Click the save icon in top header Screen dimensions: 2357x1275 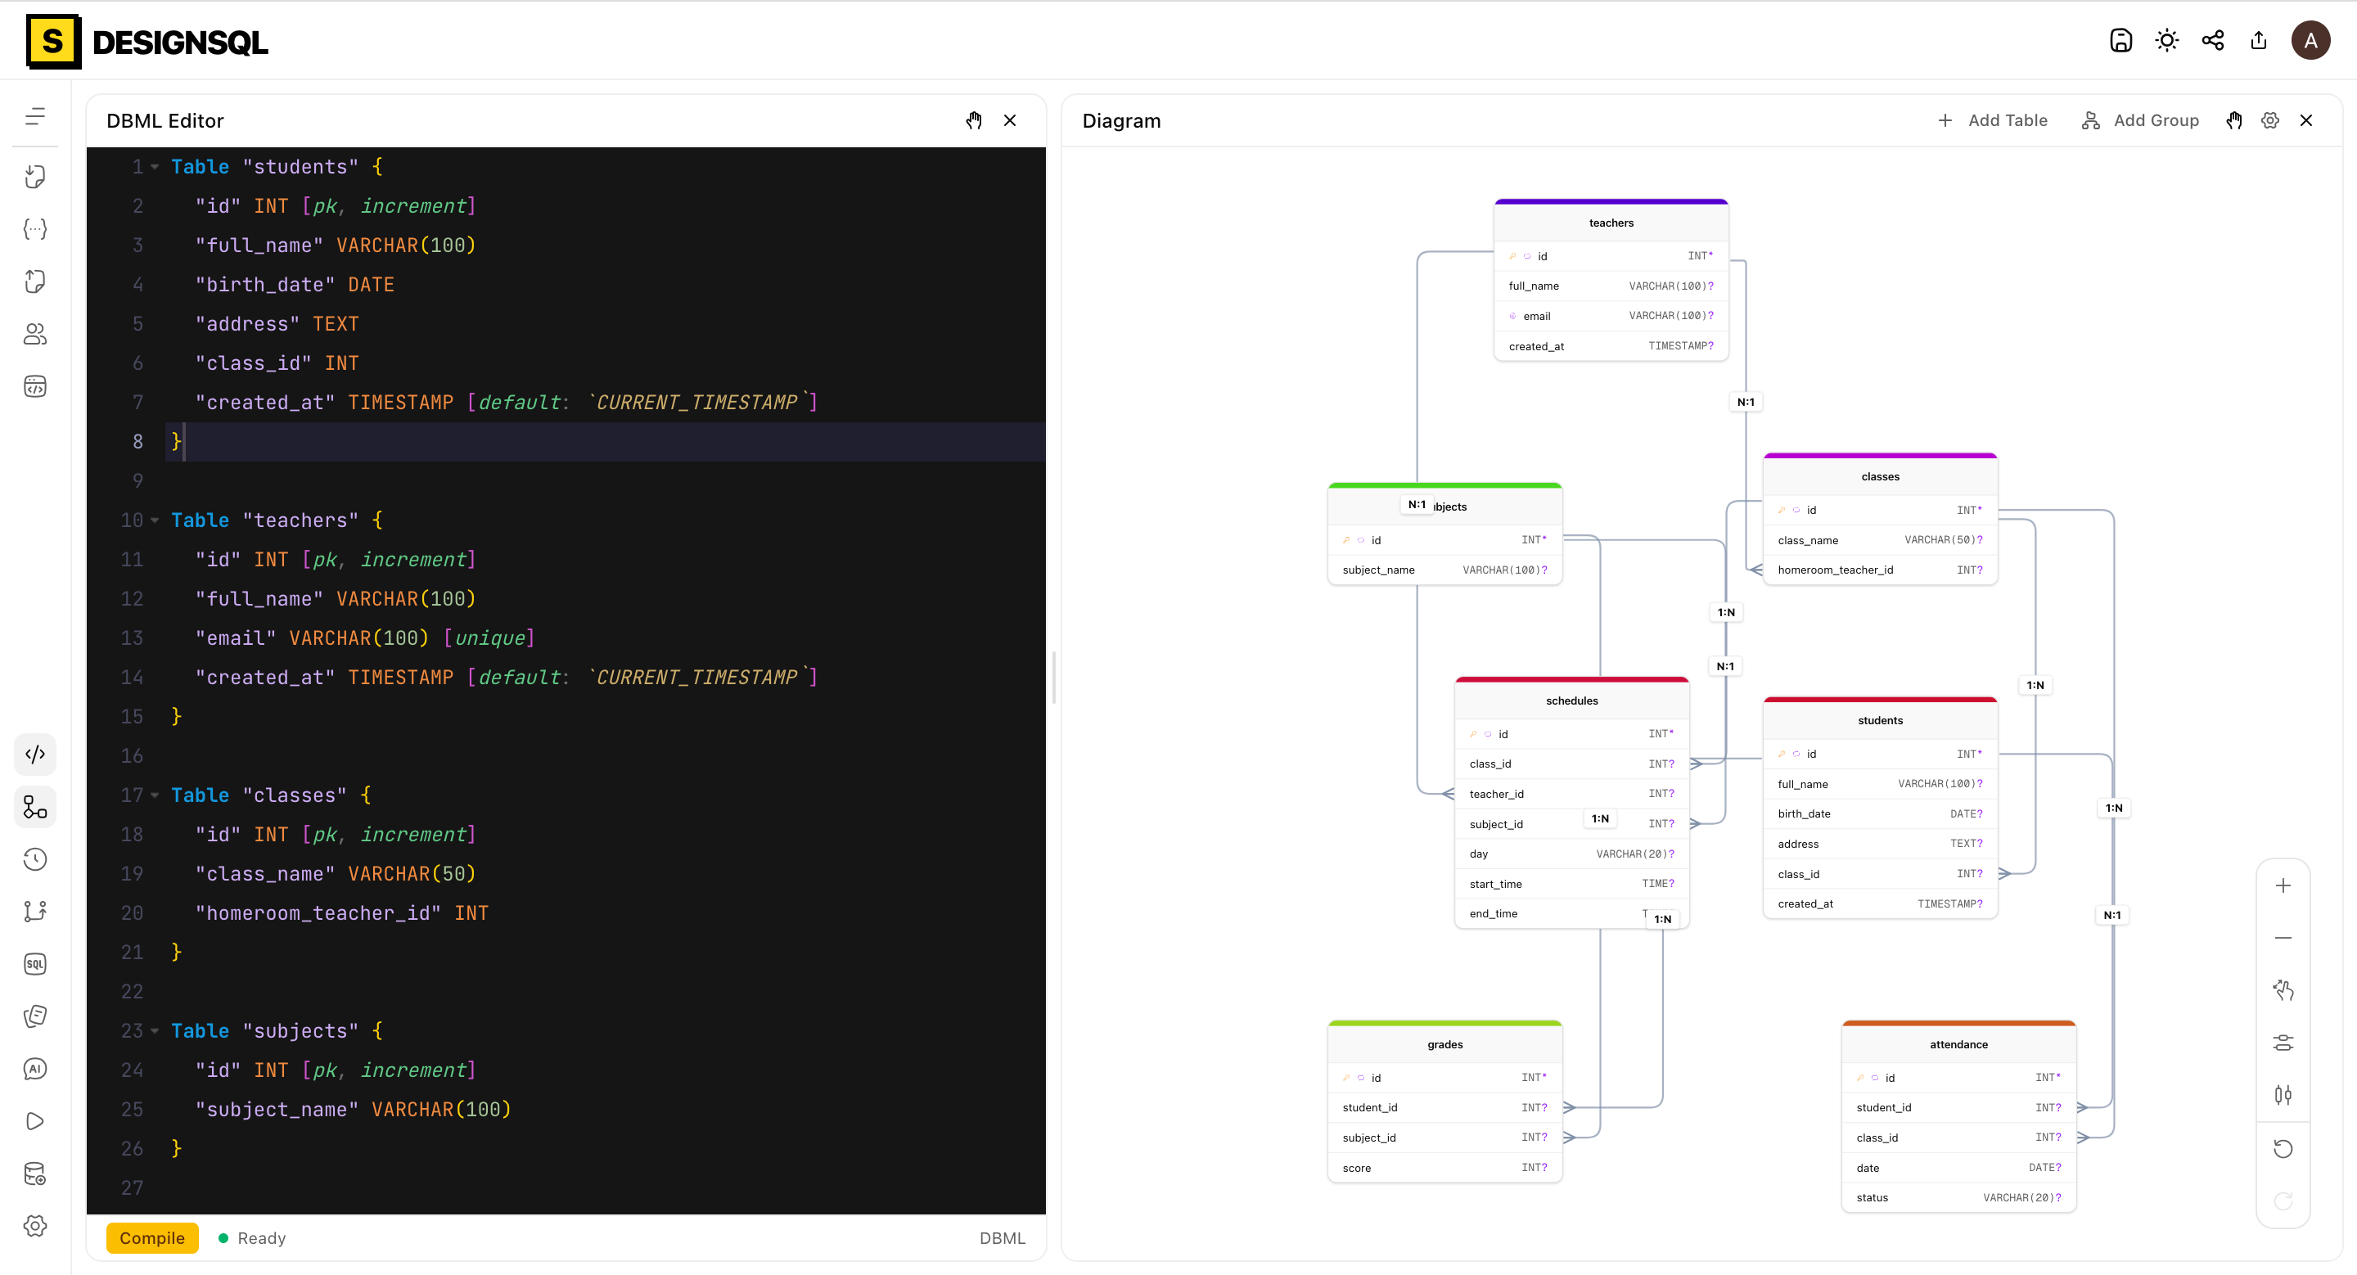coord(2121,40)
